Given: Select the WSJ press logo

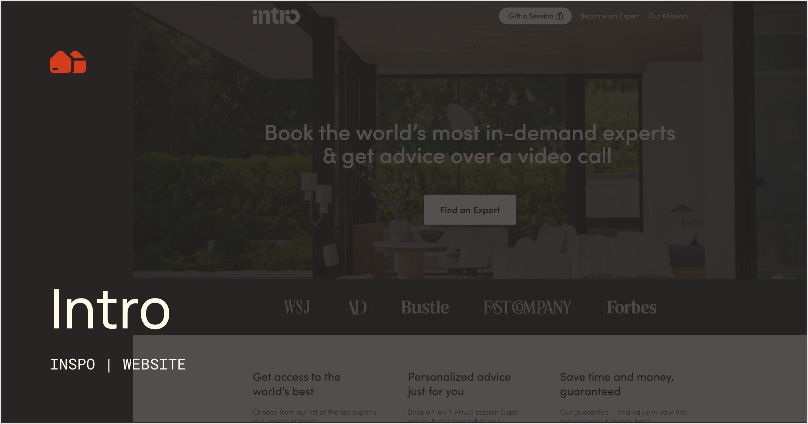Looking at the screenshot, I should (x=297, y=307).
